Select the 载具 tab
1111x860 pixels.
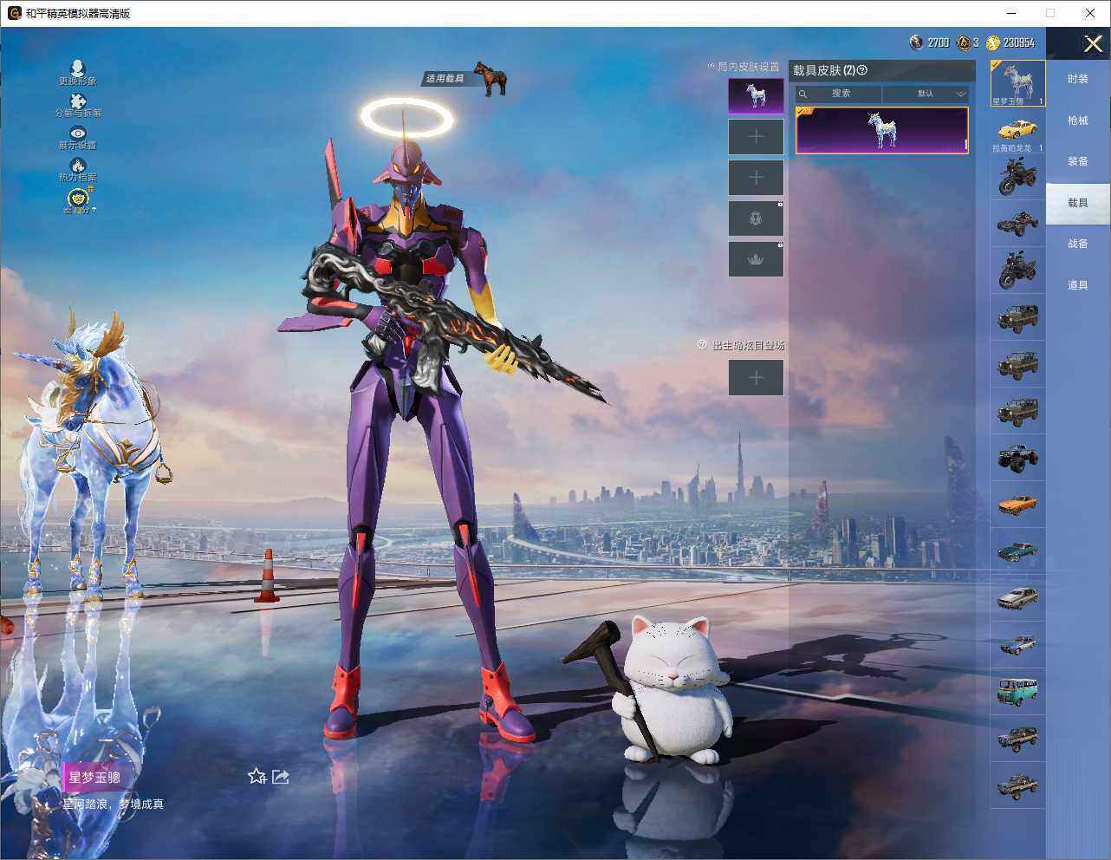pyautogui.click(x=1078, y=203)
